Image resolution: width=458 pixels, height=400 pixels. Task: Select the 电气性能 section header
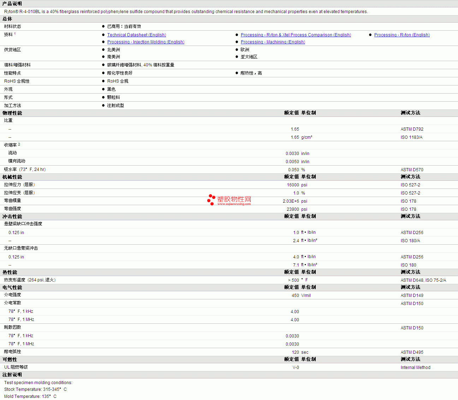[x=12, y=287]
